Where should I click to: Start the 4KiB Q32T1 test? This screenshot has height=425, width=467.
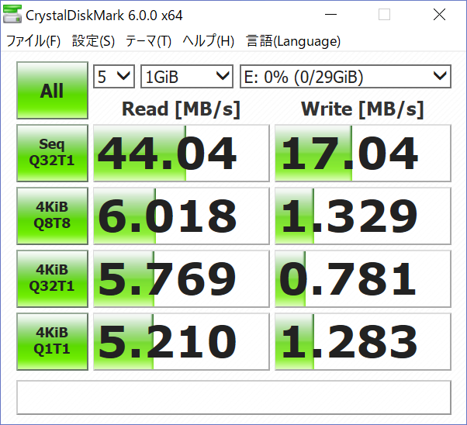pyautogui.click(x=52, y=279)
